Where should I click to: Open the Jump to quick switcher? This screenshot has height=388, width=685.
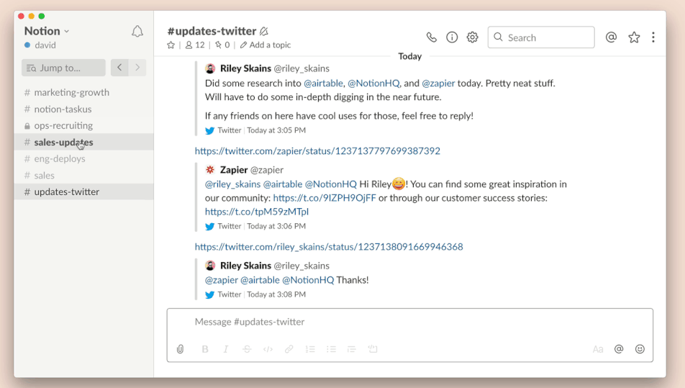tap(63, 68)
